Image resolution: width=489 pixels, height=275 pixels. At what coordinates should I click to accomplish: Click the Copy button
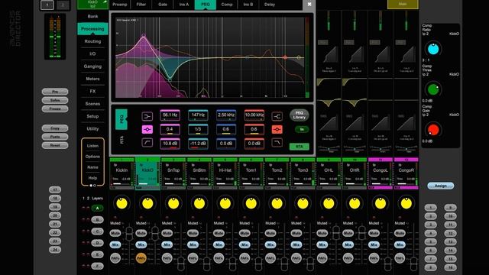tap(55, 128)
